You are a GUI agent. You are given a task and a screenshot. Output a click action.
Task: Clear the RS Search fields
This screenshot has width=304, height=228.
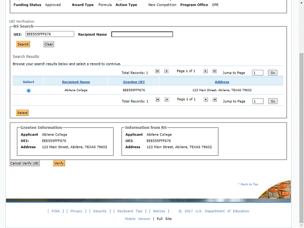tap(48, 44)
